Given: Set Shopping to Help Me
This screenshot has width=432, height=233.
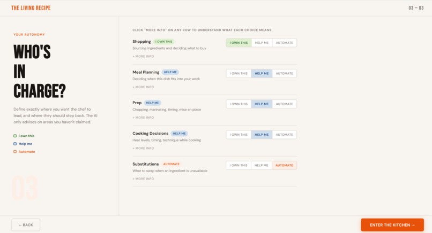Looking at the screenshot, I should tap(262, 43).
